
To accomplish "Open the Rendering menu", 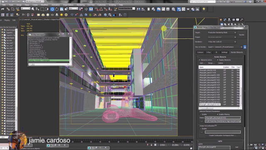I will (x=81, y=5).
